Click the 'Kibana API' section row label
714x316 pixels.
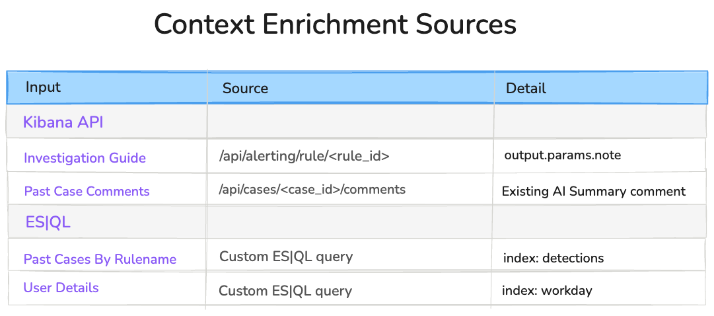(x=63, y=122)
